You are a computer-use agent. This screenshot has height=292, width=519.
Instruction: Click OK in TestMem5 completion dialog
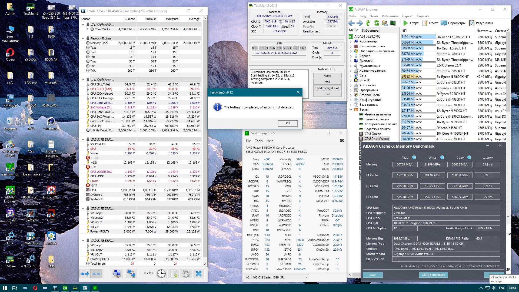click(x=288, y=123)
